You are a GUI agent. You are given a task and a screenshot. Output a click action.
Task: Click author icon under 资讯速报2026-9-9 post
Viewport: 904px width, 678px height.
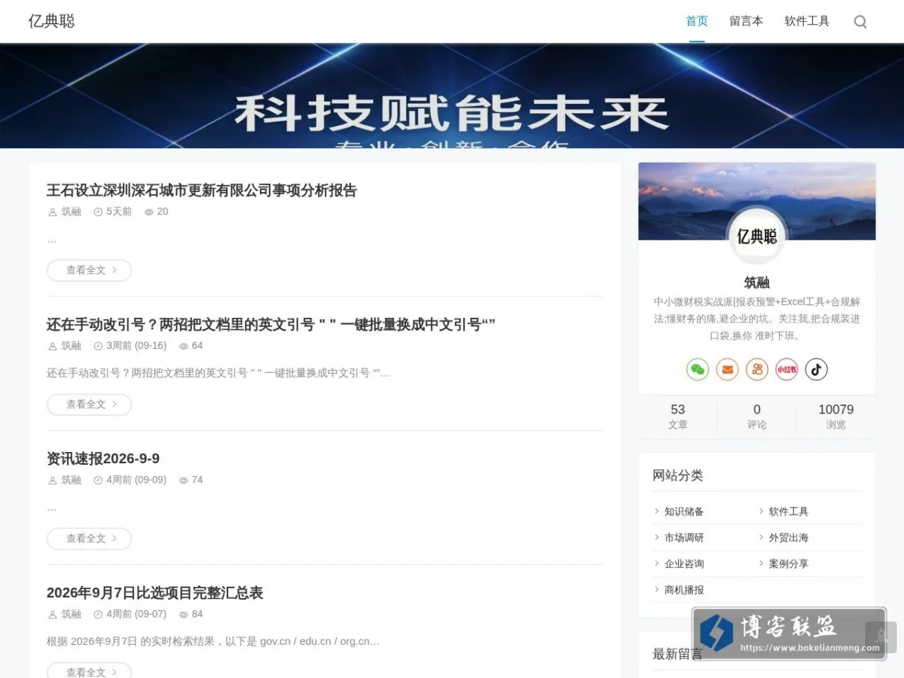[x=52, y=481]
